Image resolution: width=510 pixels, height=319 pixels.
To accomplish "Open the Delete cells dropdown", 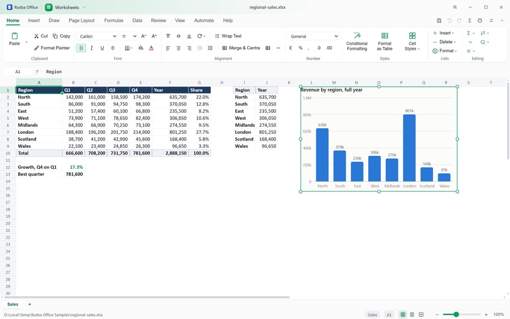I will point(444,42).
